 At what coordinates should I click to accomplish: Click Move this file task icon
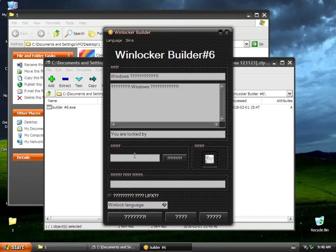tap(20, 71)
